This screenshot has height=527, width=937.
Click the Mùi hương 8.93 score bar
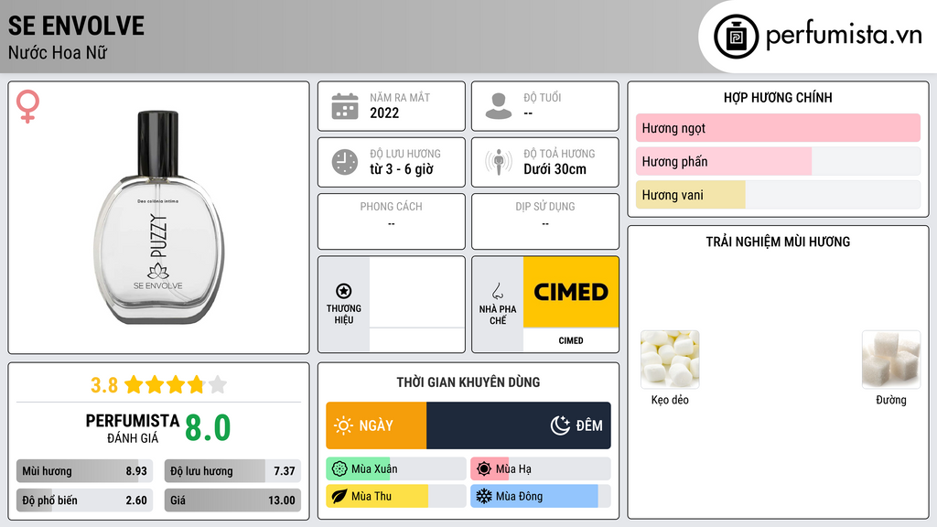coord(84,471)
